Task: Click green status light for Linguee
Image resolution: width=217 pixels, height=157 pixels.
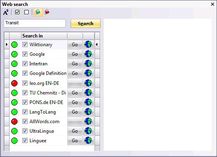Action: (14, 141)
